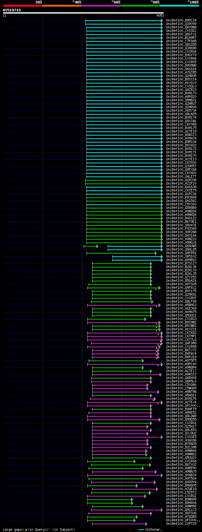Select the UniRef100_Q9ZR23 label

[181, 90]
